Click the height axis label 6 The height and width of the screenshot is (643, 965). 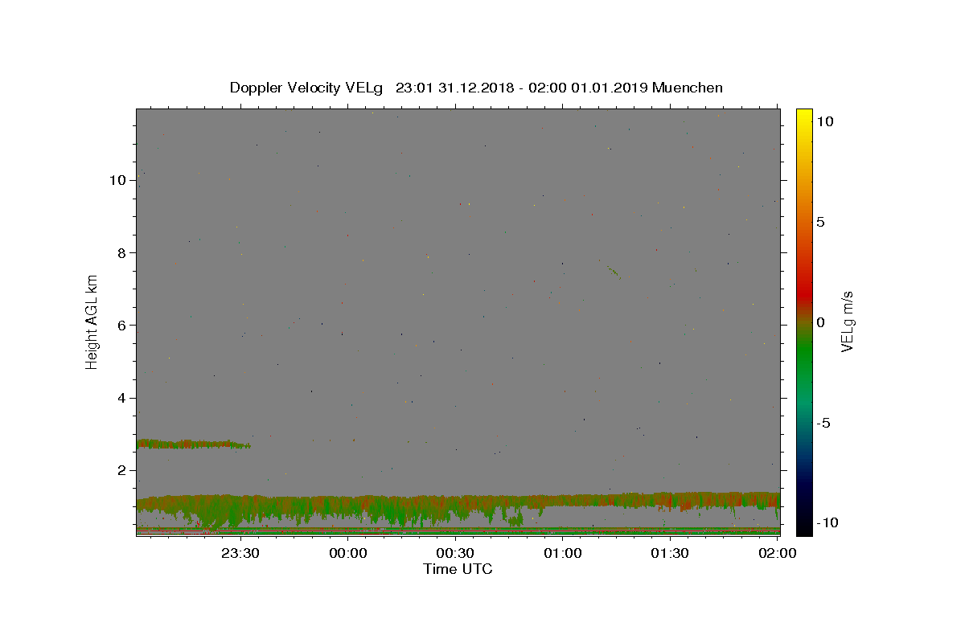pos(122,325)
